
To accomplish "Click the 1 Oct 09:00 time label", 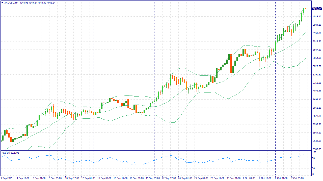I will (249, 178).
